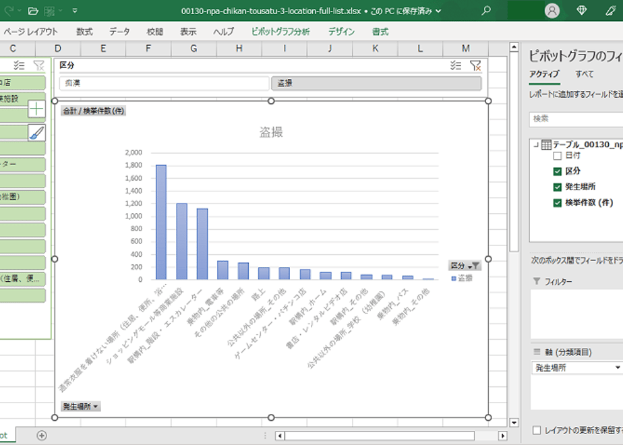This screenshot has height=445, width=623.
Task: Click the 路上 axis label
Action: coord(259,294)
